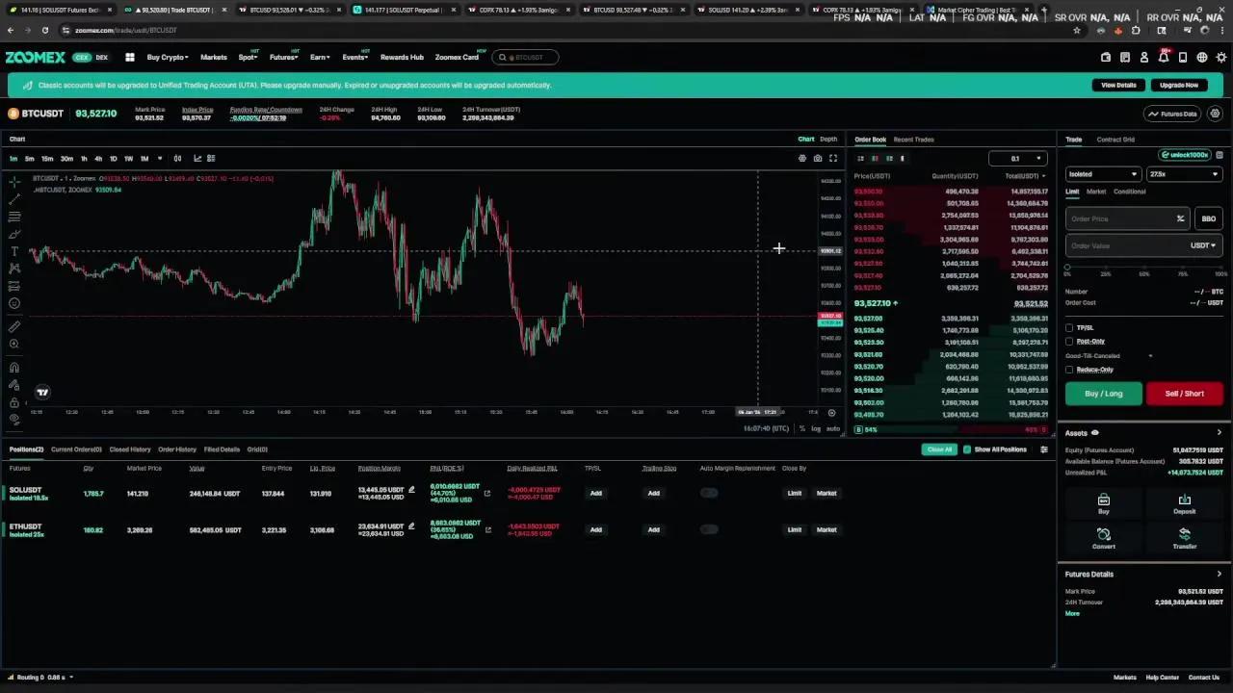The image size is (1233, 693).
Task: Click the BBO button
Action: (1209, 218)
